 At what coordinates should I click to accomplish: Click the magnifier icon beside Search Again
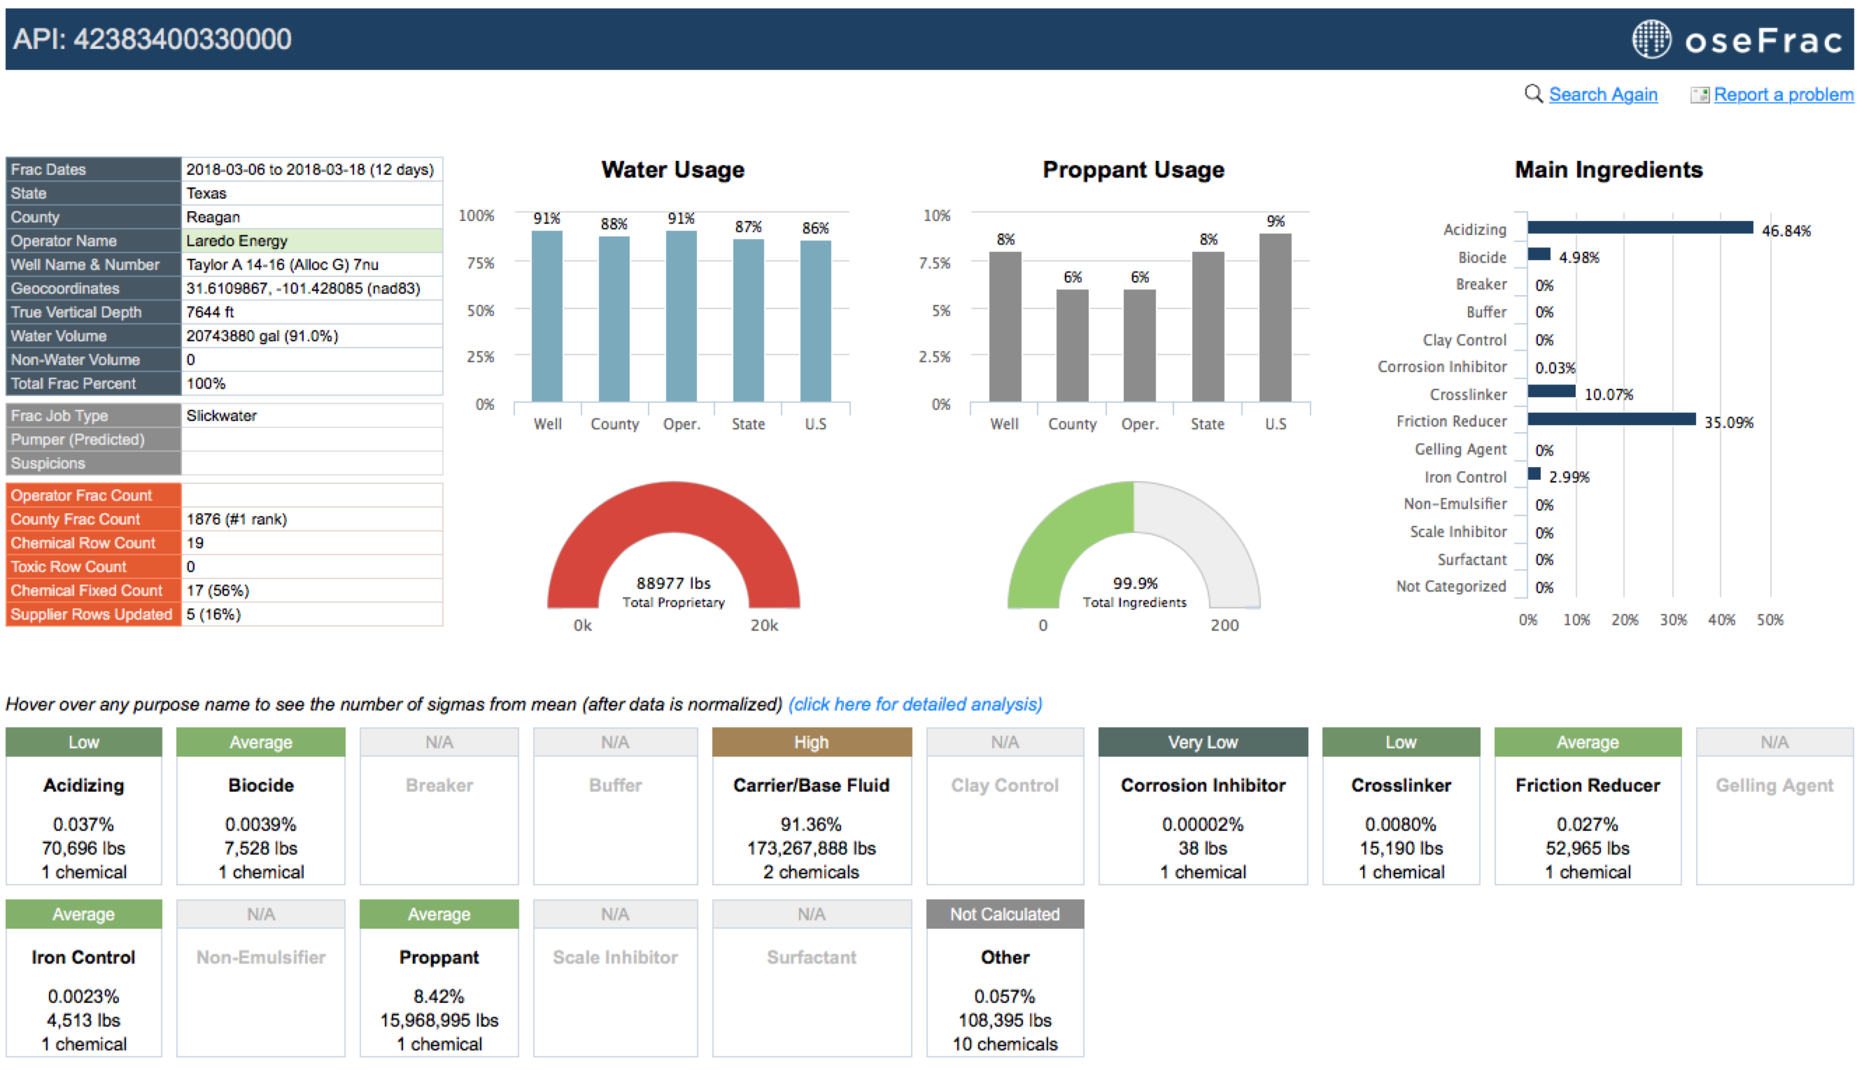coord(1532,94)
